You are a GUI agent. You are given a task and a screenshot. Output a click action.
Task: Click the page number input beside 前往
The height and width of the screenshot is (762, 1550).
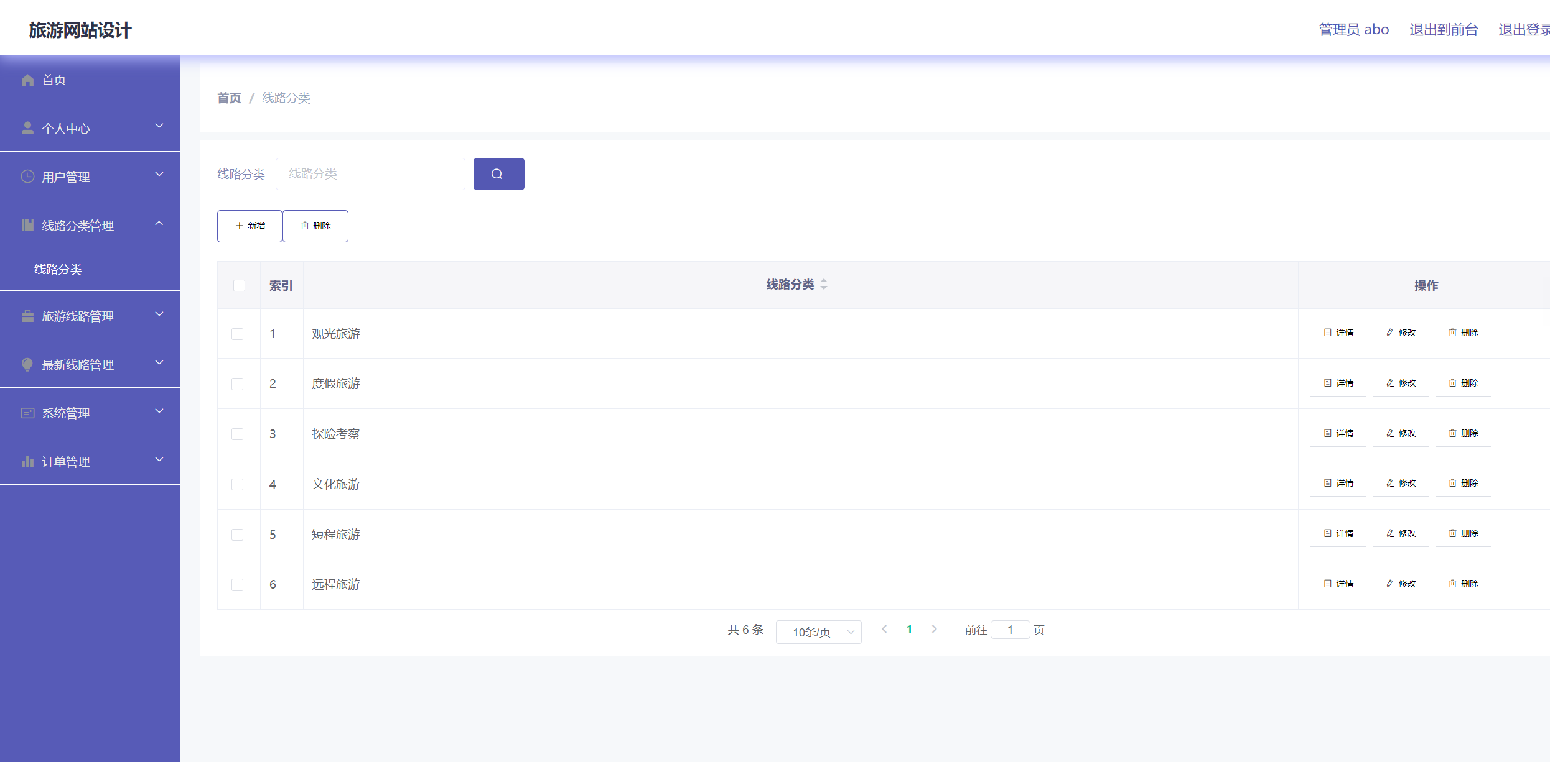pyautogui.click(x=1010, y=629)
